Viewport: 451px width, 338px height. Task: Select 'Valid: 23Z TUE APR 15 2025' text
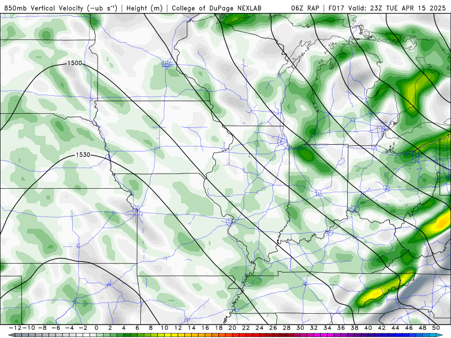tap(397, 8)
